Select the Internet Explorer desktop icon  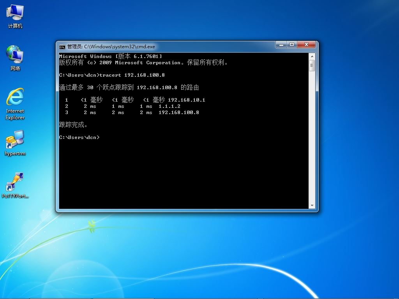tap(15, 104)
